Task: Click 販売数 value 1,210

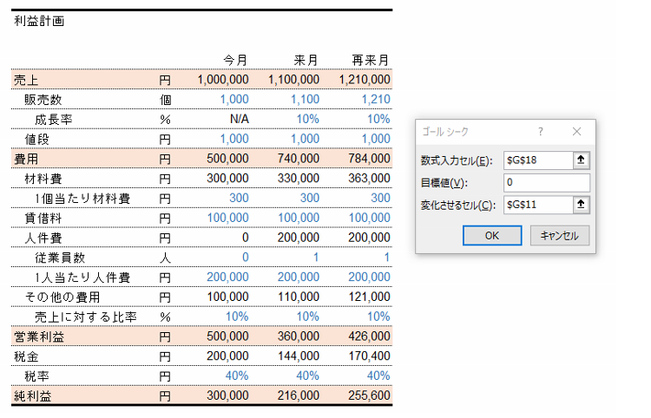Action: [376, 100]
